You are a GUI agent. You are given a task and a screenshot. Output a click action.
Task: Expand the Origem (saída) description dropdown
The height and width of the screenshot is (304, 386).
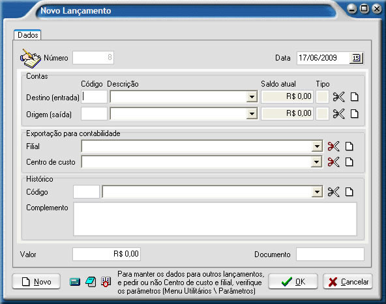pos(252,114)
